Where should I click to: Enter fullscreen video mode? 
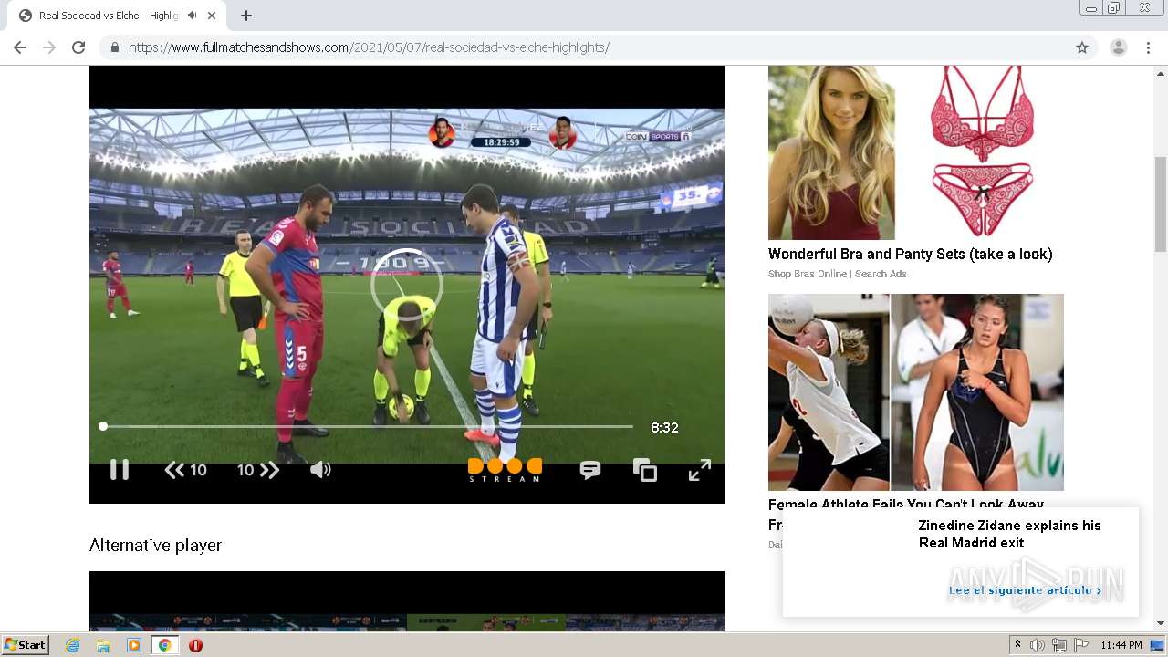pos(700,470)
